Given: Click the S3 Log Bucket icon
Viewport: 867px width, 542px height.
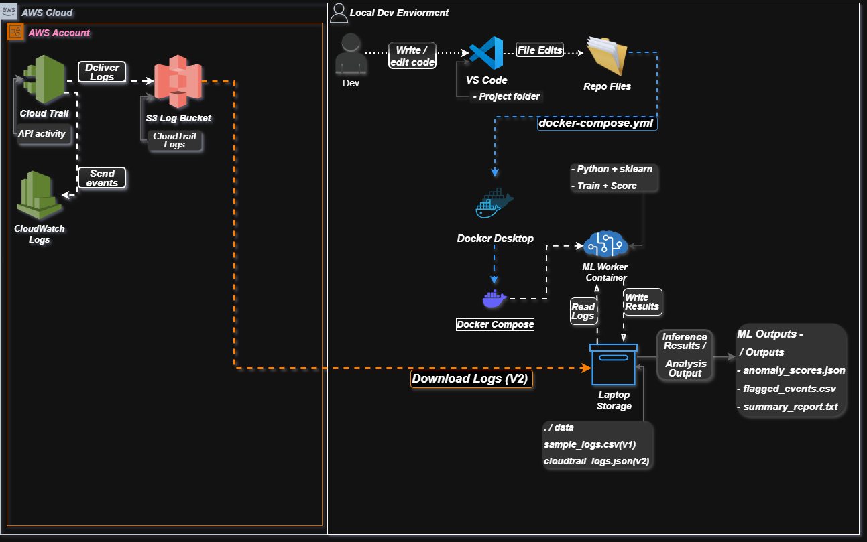Looking at the screenshot, I should click(178, 83).
